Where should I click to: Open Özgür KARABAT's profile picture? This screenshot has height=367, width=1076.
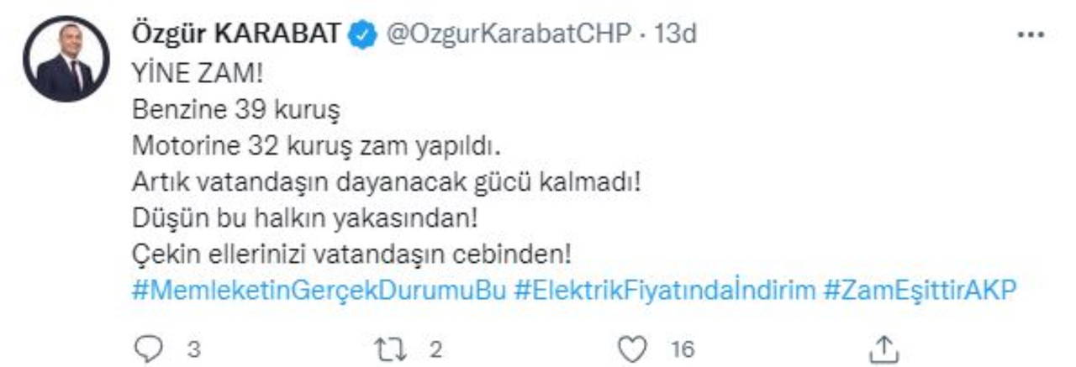point(66,59)
